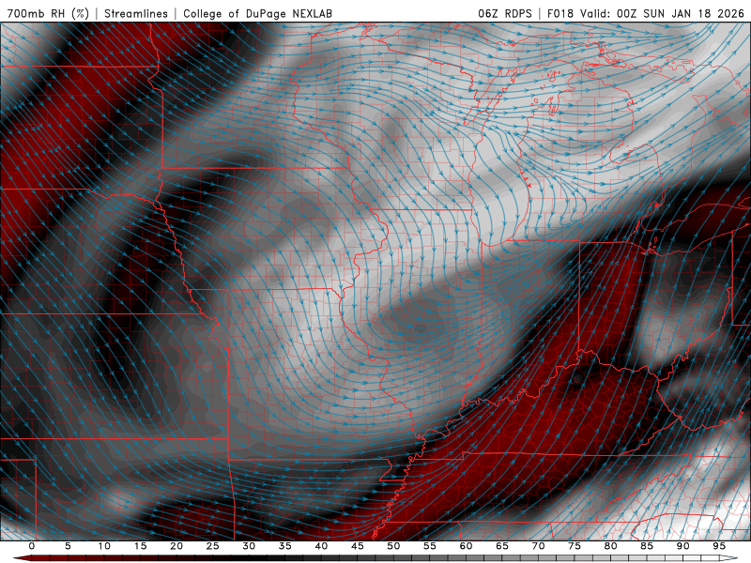Click the '700mb RH (%)' title text
Viewport: 751px width, 563px height.
tap(49, 13)
